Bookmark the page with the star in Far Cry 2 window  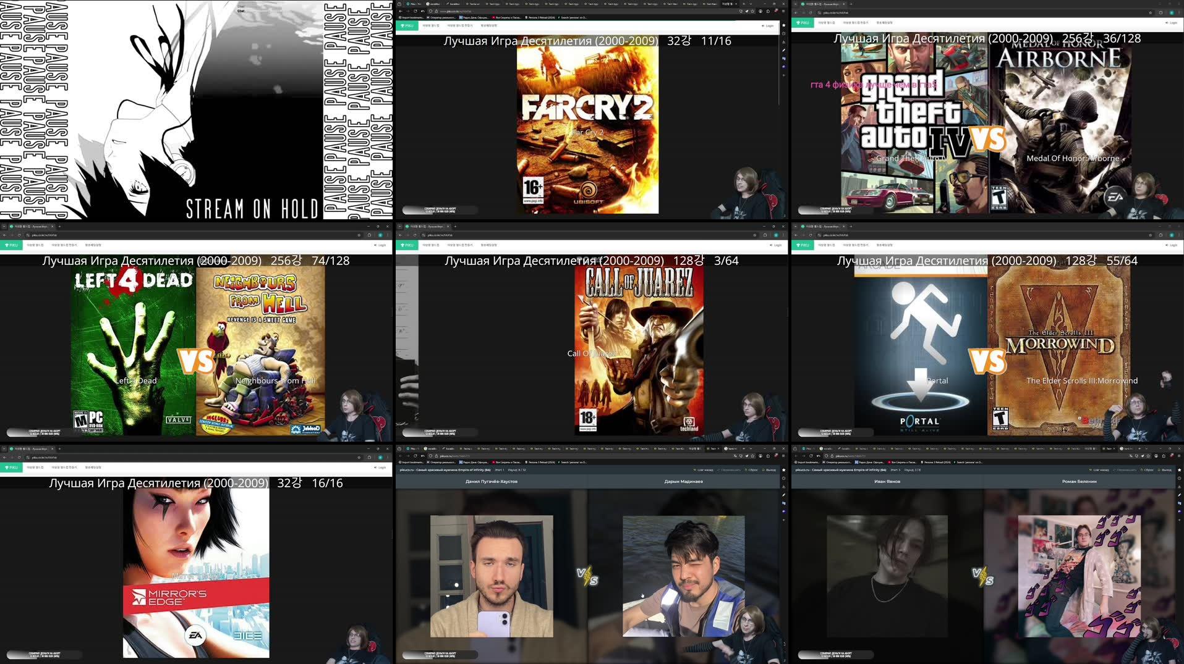click(752, 11)
